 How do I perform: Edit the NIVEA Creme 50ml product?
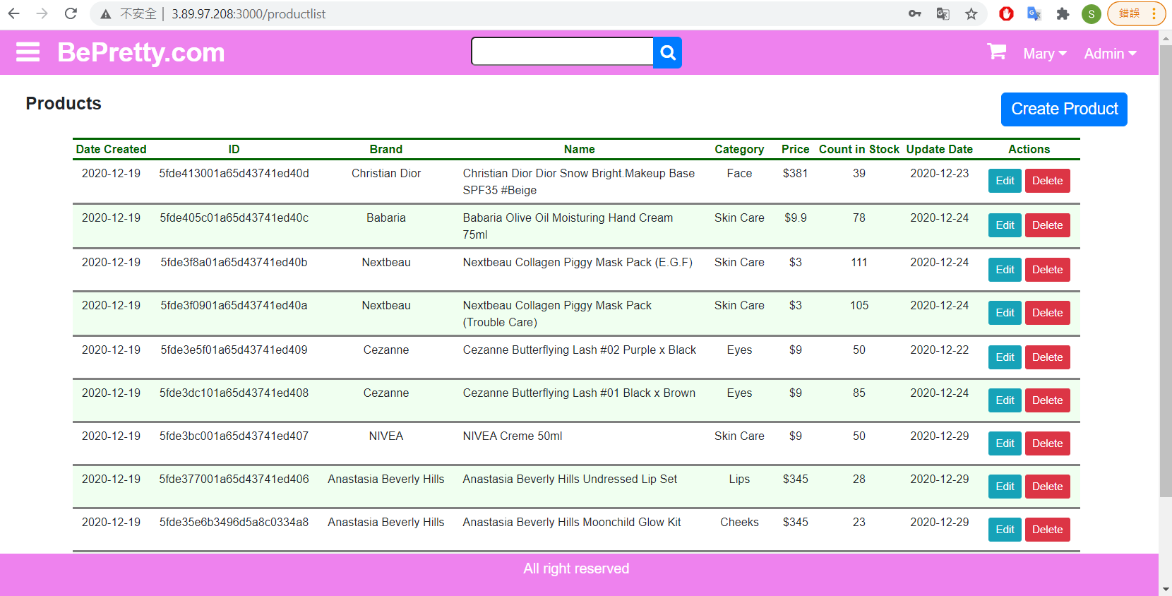[x=1005, y=443]
